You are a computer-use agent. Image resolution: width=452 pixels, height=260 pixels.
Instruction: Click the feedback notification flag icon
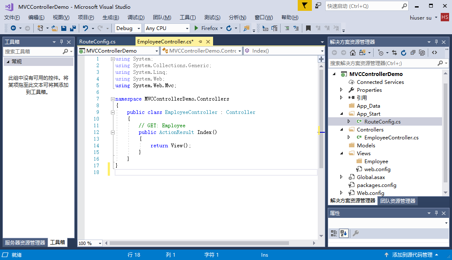(x=304, y=5)
